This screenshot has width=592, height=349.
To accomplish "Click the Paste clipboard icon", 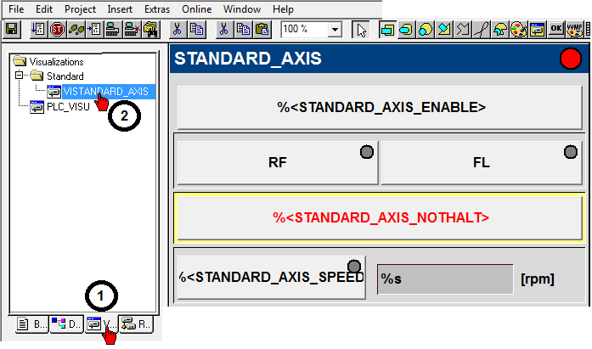I will [262, 30].
